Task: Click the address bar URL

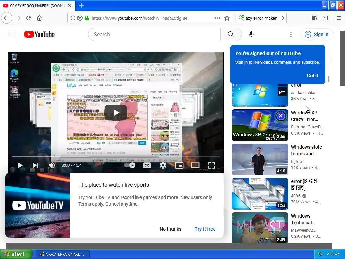Action: point(139,18)
